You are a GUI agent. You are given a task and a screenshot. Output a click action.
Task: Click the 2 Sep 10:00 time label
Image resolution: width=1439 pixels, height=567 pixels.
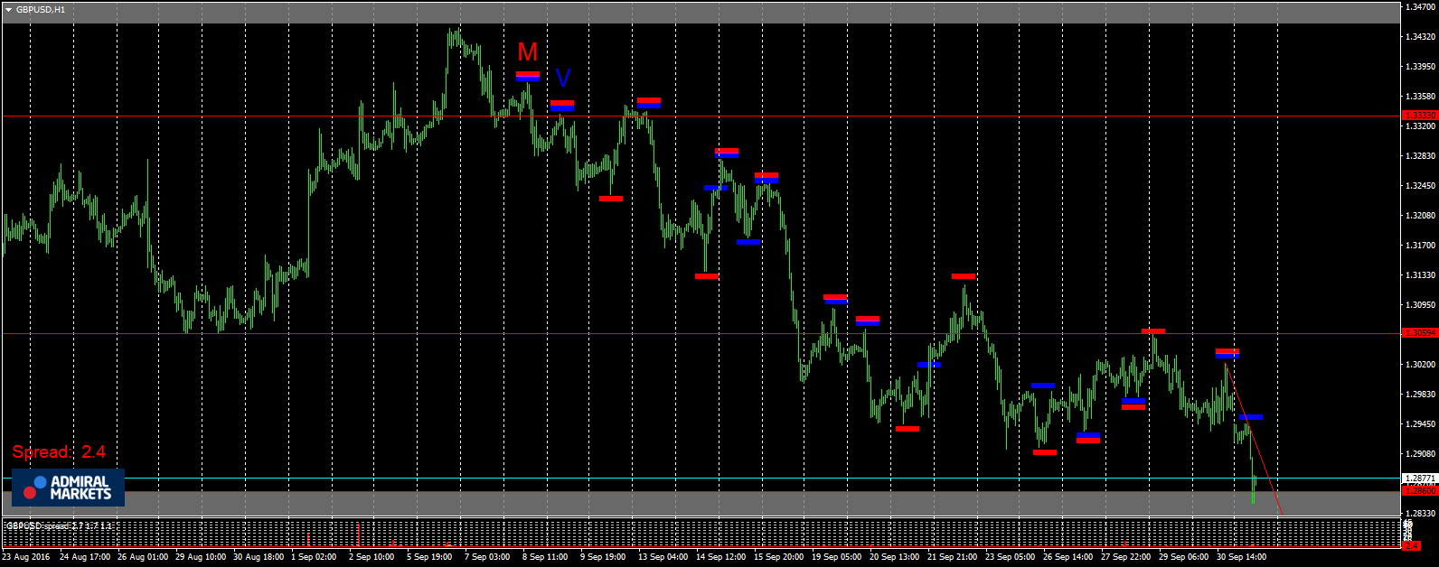click(372, 557)
